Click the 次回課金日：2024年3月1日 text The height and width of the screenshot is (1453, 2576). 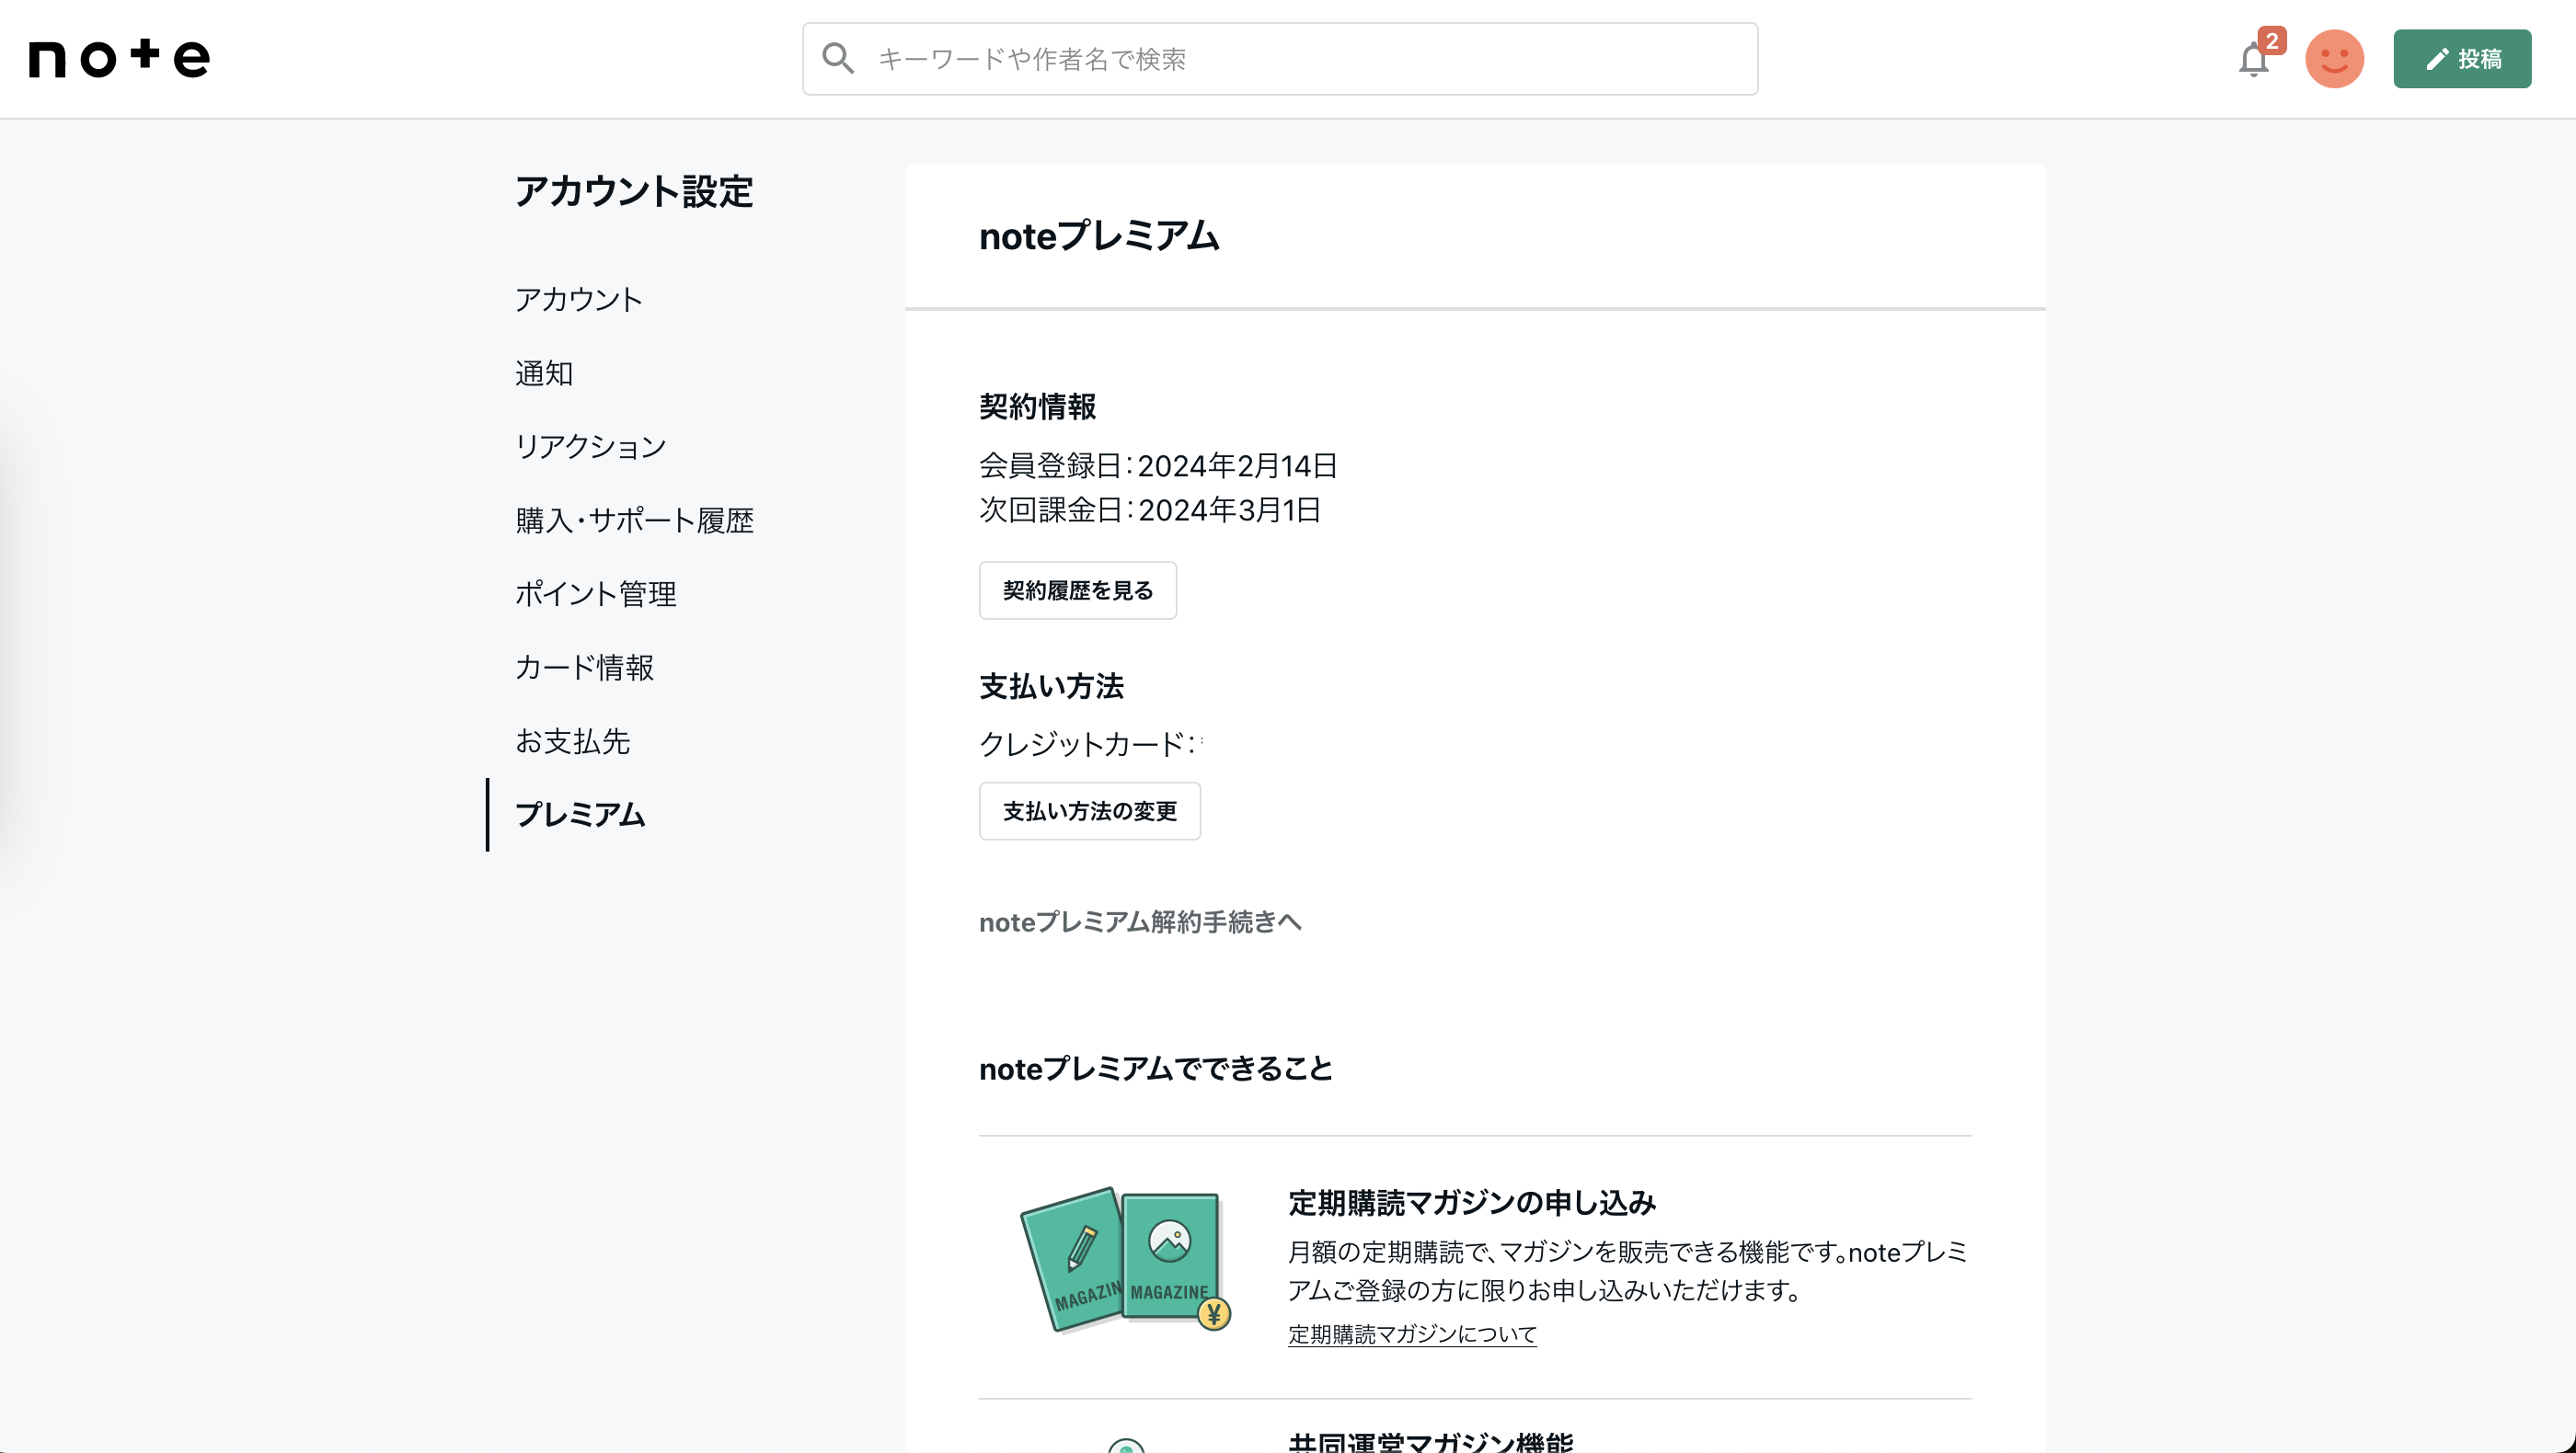[x=1150, y=509]
